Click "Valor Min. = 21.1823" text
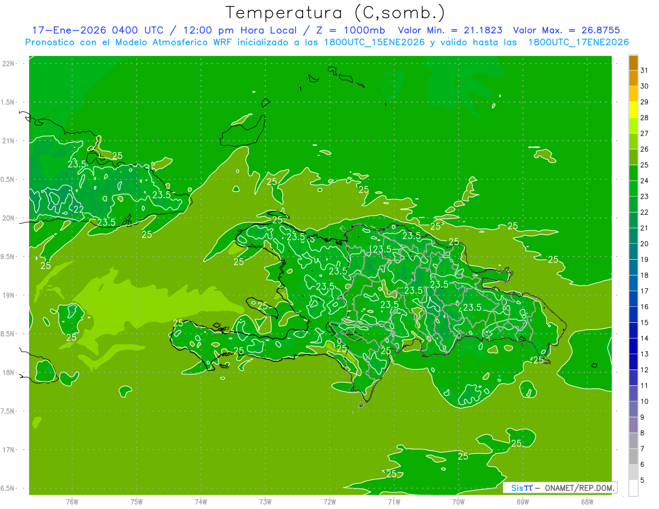This screenshot has height=509, width=659. coord(450,30)
